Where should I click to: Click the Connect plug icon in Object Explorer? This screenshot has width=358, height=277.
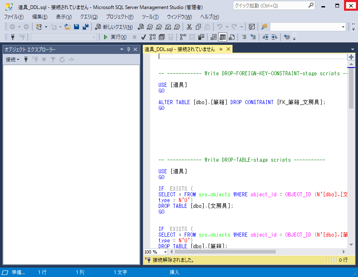pos(26,60)
